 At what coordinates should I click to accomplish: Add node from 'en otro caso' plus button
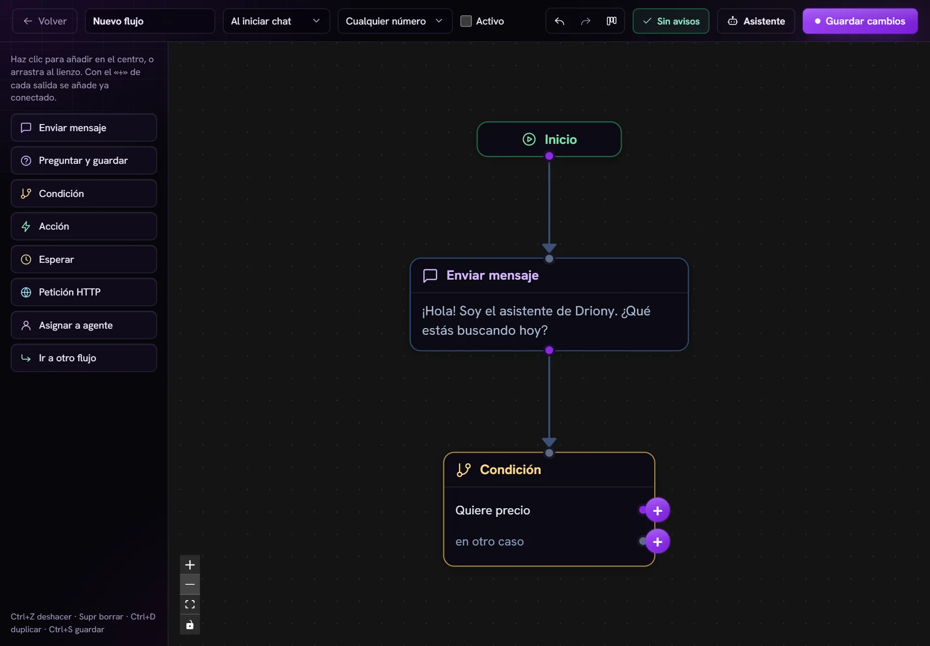point(657,541)
